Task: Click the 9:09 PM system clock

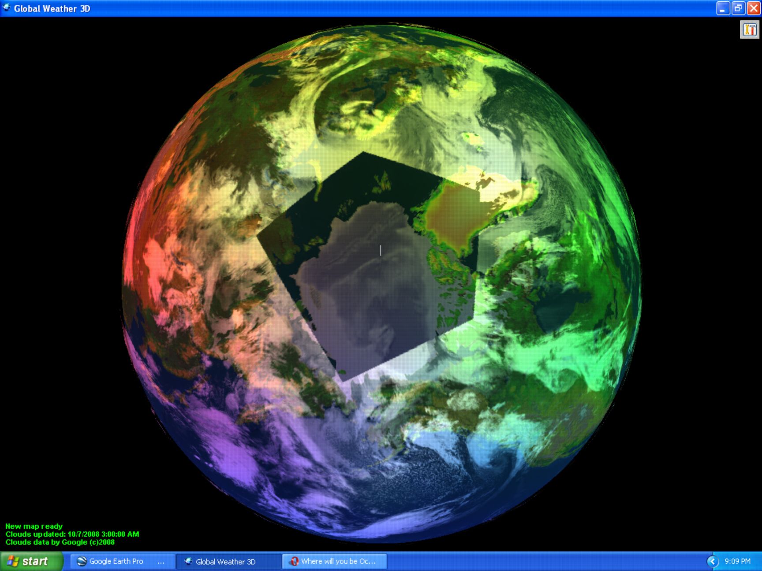Action: pyautogui.click(x=737, y=561)
